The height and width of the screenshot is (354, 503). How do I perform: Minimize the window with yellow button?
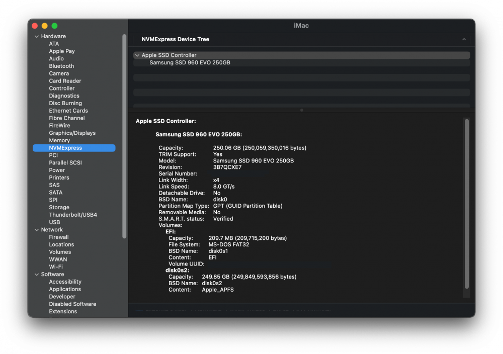[x=45, y=26]
